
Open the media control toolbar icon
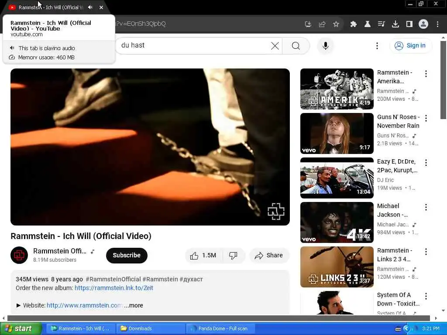click(x=381, y=24)
